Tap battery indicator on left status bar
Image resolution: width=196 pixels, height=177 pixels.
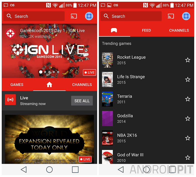(75, 5)
